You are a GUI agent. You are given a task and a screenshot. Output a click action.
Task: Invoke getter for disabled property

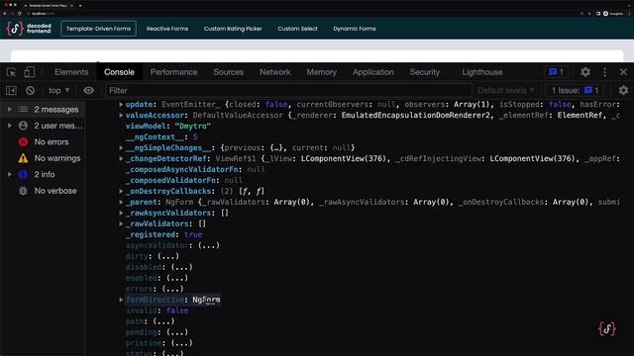(x=181, y=267)
